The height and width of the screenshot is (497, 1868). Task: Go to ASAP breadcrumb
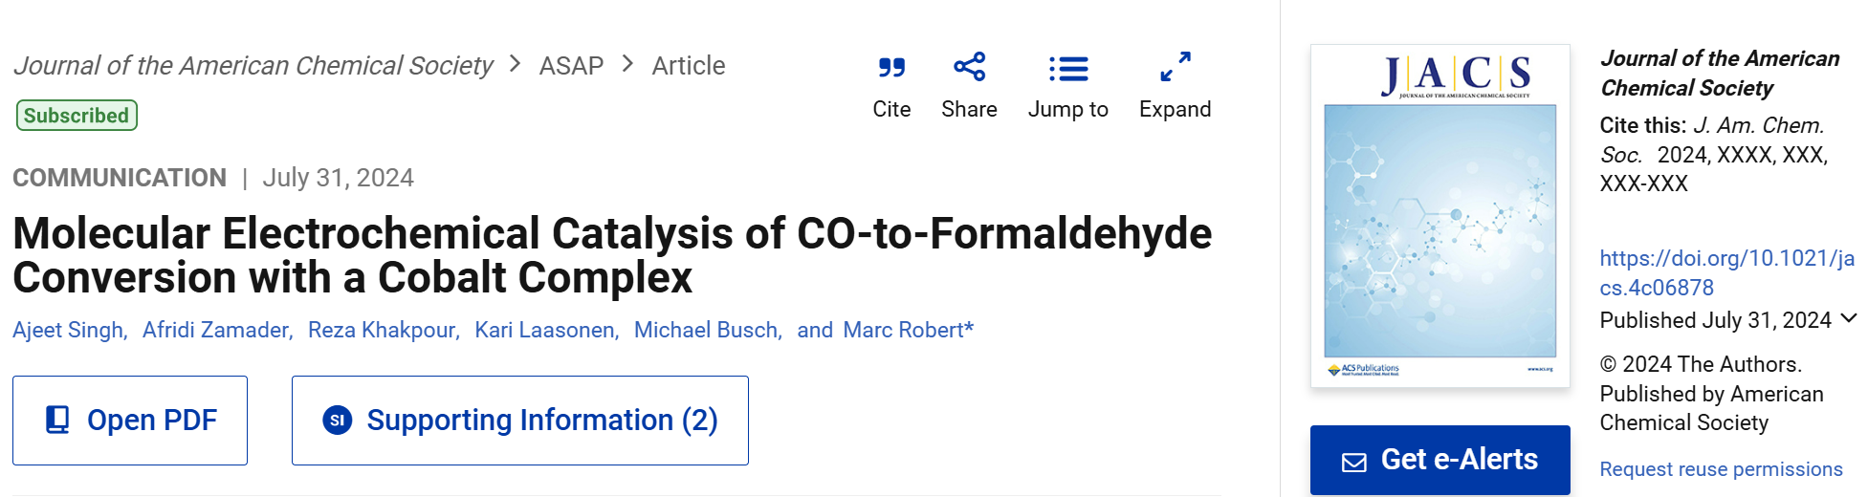click(x=571, y=66)
